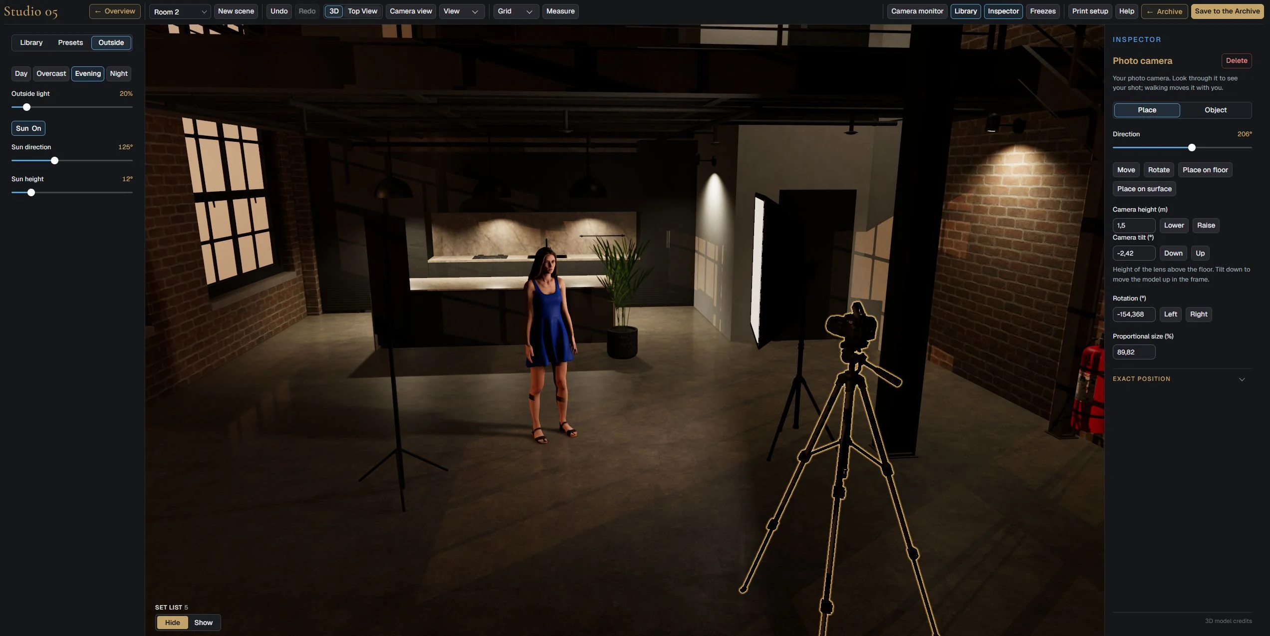Click the Move button
Screen dimensions: 1270x636
[x=1126, y=170]
